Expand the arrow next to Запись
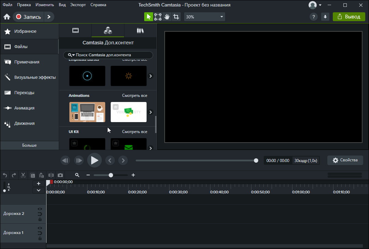 [x=49, y=17]
